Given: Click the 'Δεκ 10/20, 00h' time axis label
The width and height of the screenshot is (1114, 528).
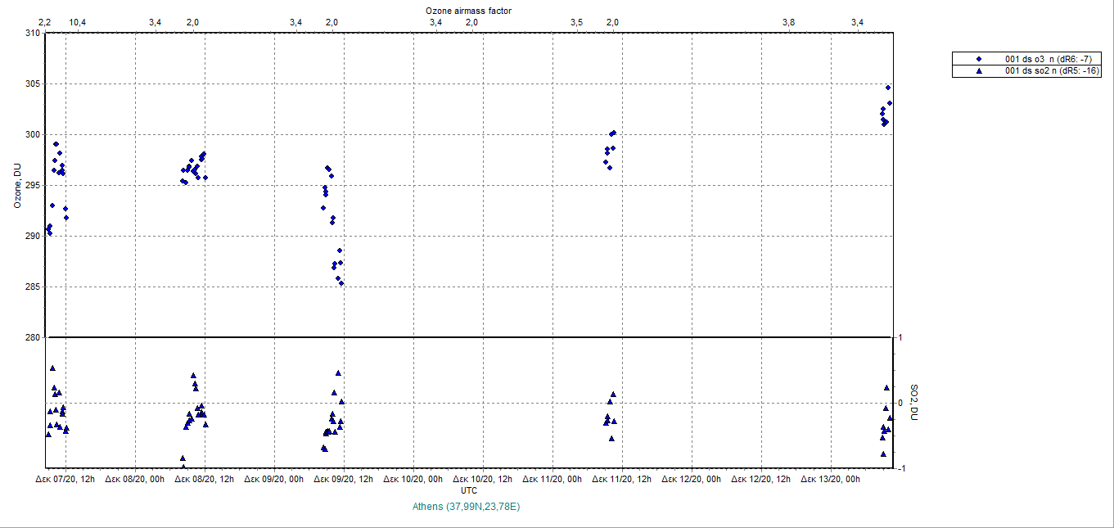Looking at the screenshot, I should point(413,480).
